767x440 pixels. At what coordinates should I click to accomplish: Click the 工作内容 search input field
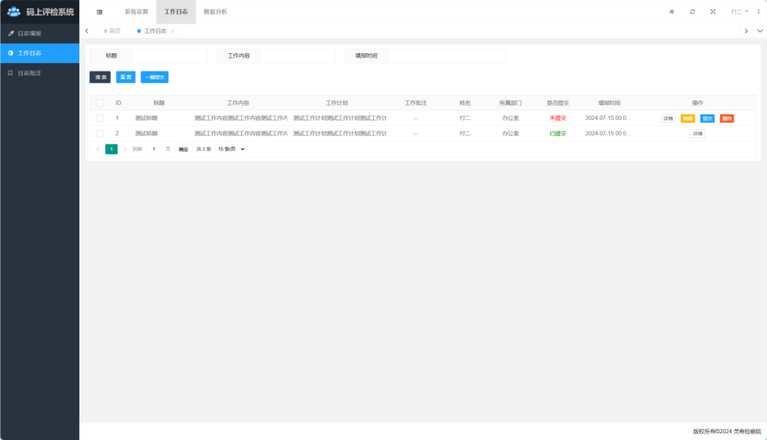point(297,56)
